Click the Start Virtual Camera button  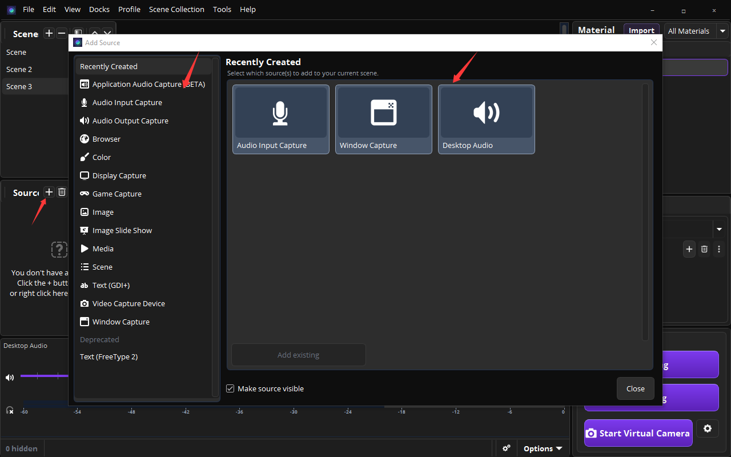pyautogui.click(x=638, y=433)
